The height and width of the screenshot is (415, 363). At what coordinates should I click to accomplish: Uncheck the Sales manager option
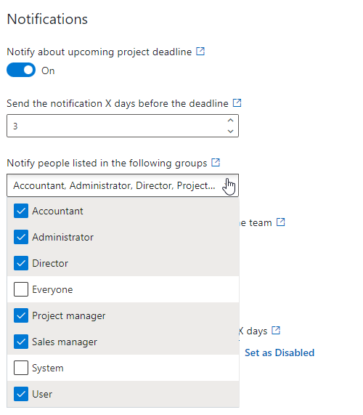pos(123,342)
